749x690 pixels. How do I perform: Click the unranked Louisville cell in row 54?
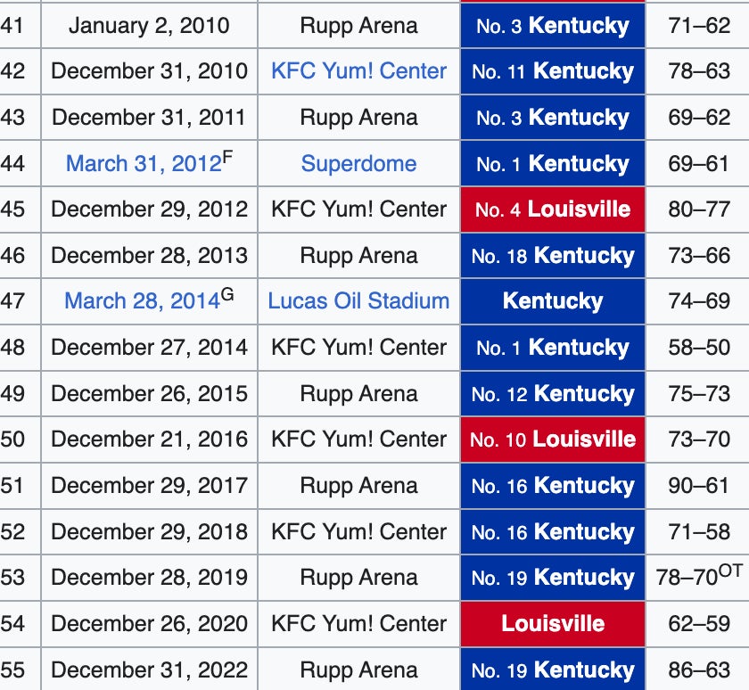(553, 624)
